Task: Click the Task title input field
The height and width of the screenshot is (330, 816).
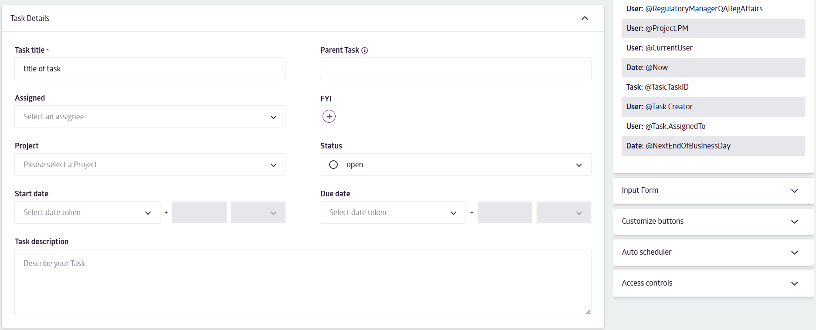Action: [x=150, y=69]
